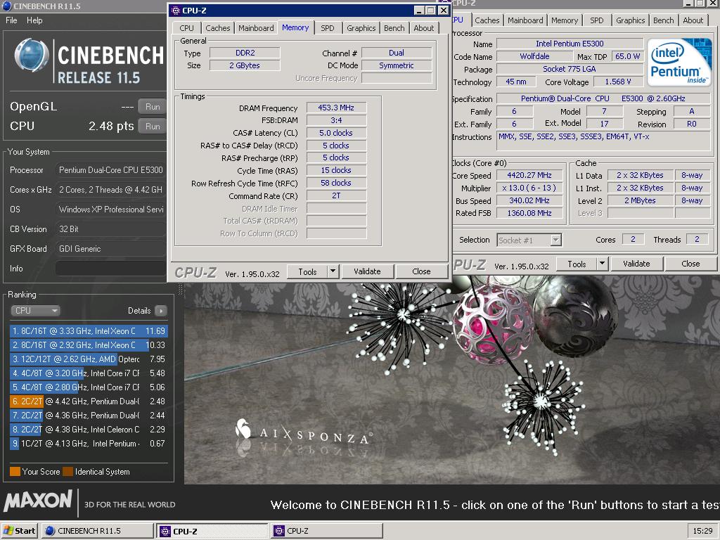Click the rendered Cinebench scene image
The image size is (720, 540).
[x=452, y=381]
